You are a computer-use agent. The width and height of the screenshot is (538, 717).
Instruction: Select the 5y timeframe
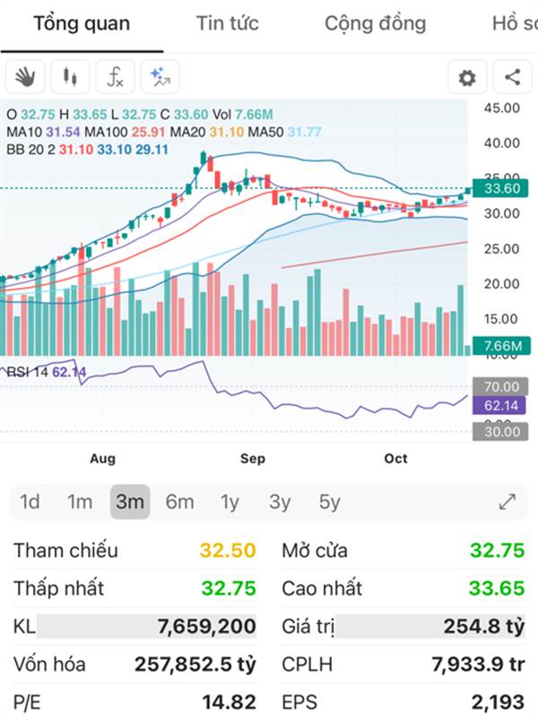[x=329, y=503]
